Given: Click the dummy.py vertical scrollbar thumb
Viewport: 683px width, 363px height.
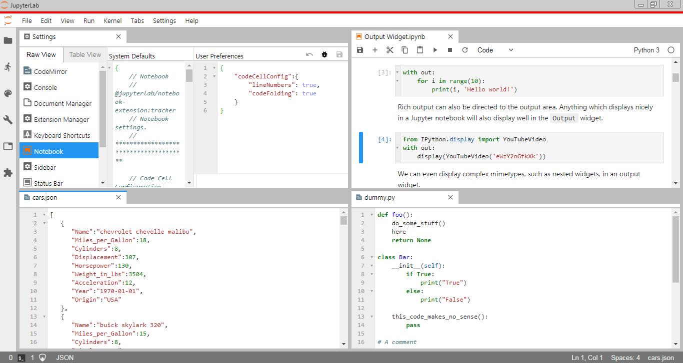Looking at the screenshot, I should pos(675,250).
